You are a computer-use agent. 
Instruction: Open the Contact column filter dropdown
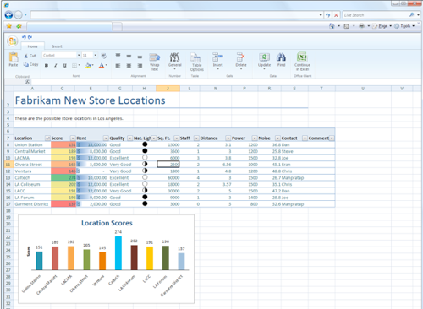pyautogui.click(x=305, y=138)
